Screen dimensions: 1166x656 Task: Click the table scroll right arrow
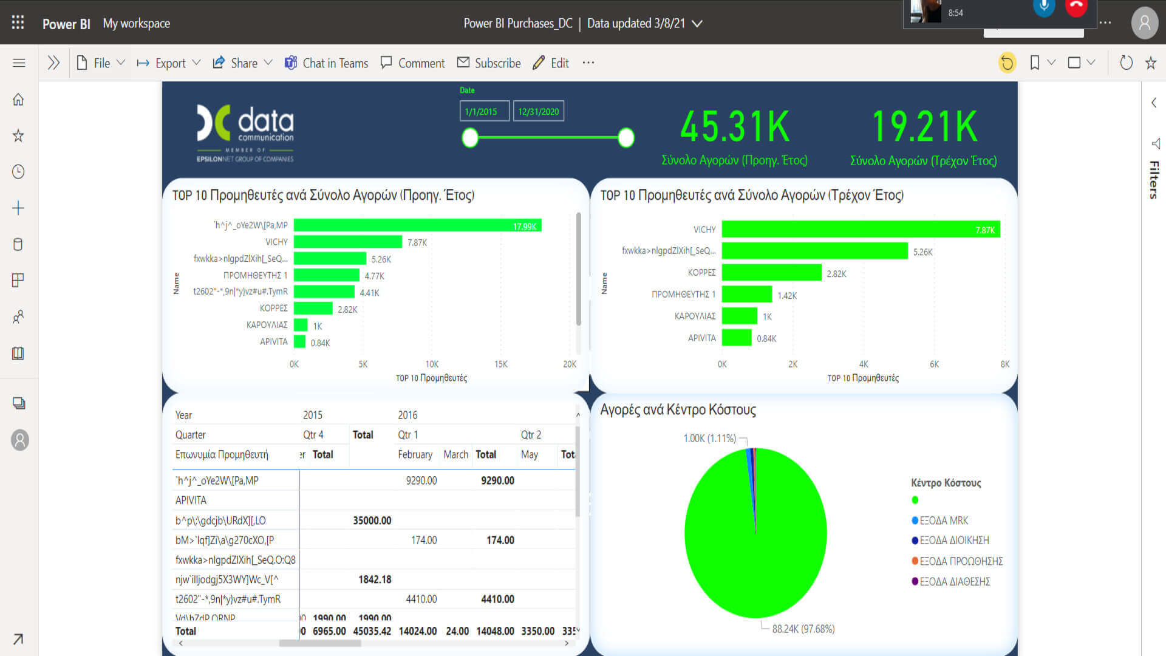point(567,643)
